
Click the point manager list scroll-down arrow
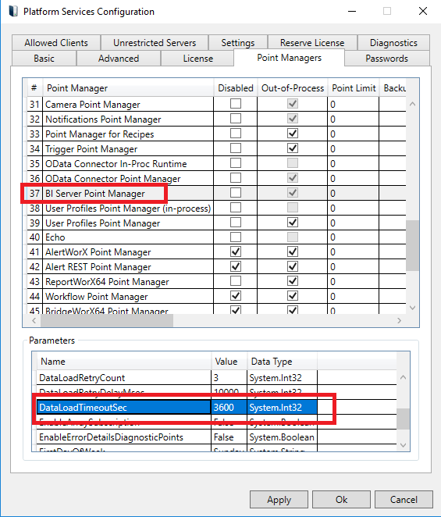tap(412, 308)
